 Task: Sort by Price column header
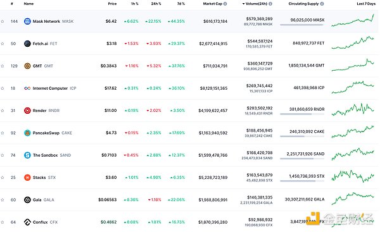[x=112, y=4]
